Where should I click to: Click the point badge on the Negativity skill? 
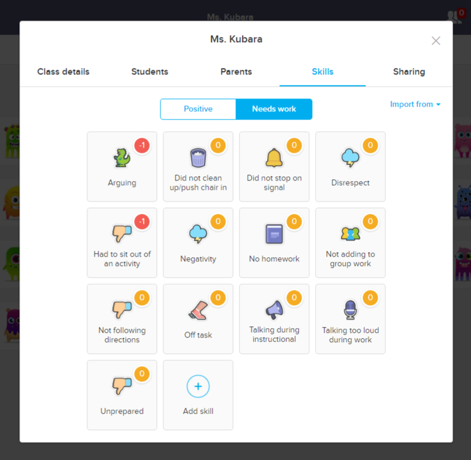[x=218, y=222]
